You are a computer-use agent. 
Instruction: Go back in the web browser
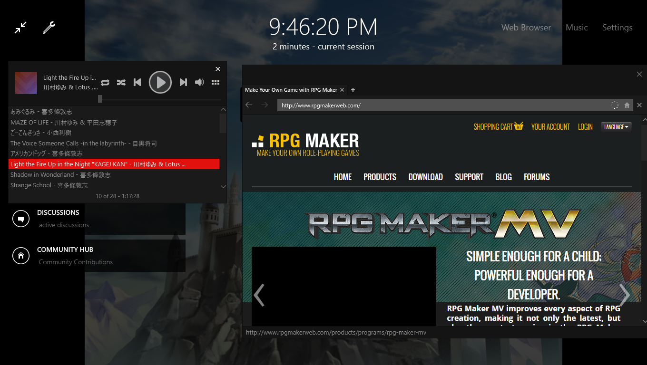(x=249, y=105)
